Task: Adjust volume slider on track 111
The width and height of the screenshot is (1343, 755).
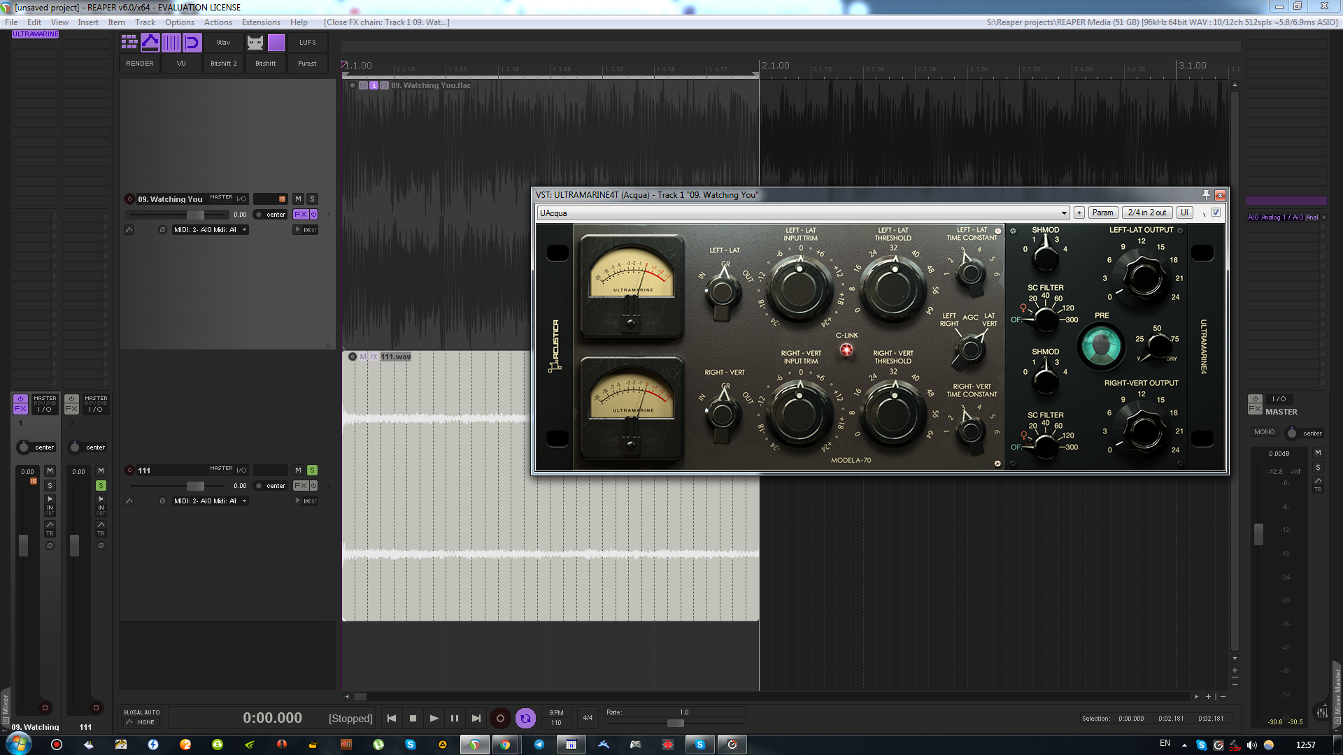Action: click(x=195, y=486)
